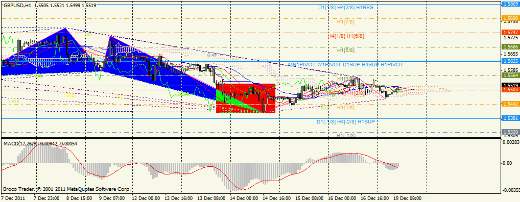Screen dimensions: 520x202
Task: Click the 12 Dec 00:00 time label
Action: click(x=147, y=198)
